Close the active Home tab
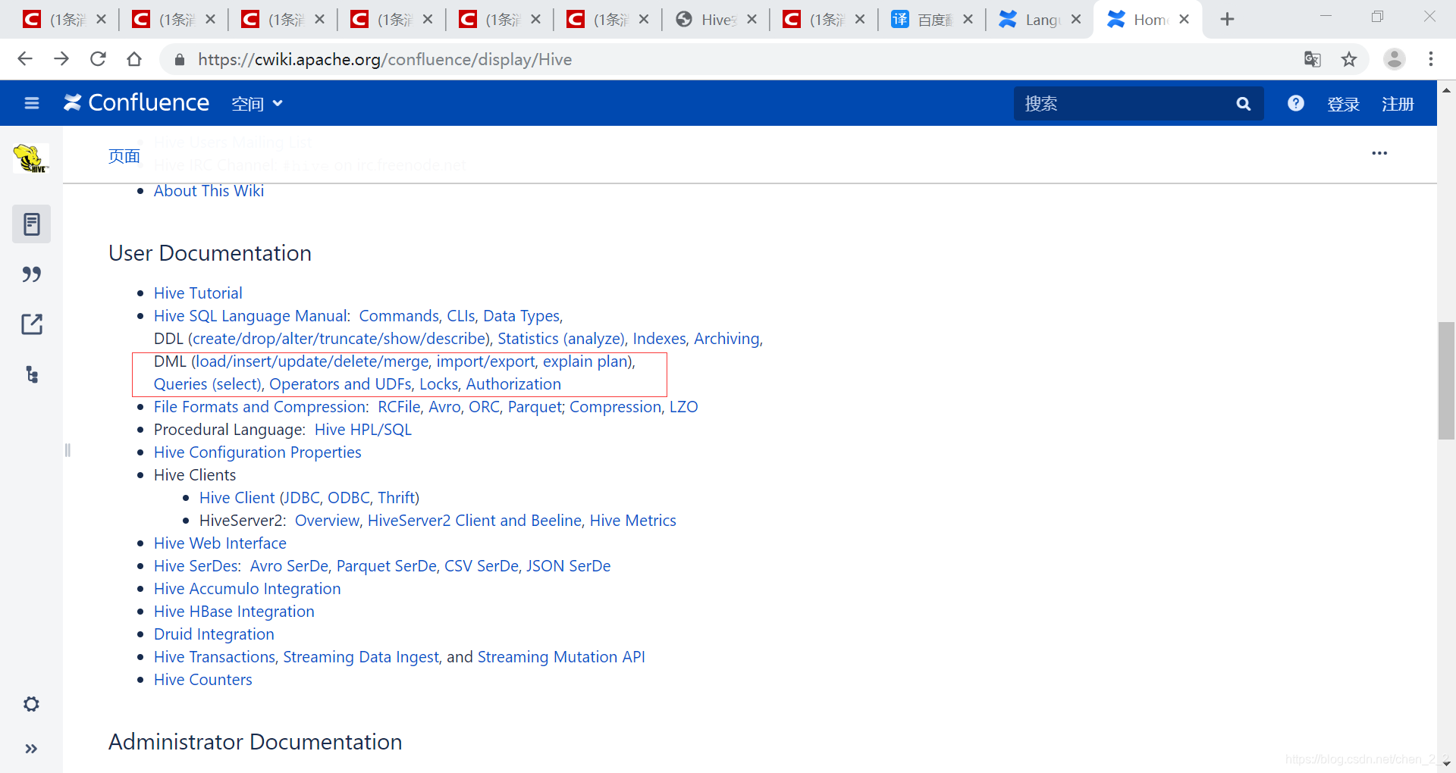The width and height of the screenshot is (1456, 773). (x=1185, y=19)
